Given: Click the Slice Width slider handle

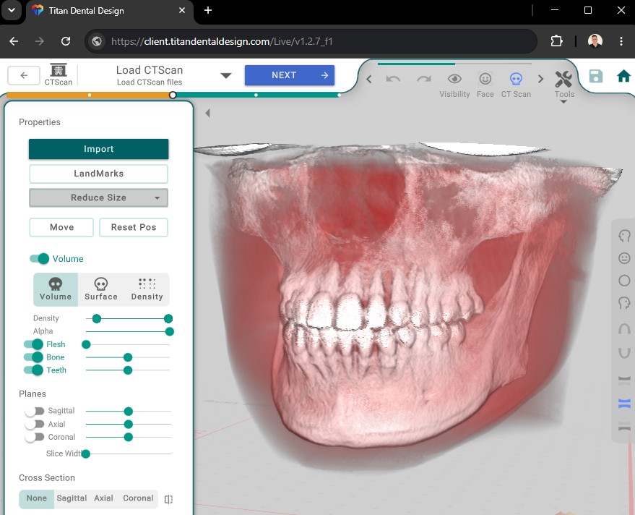Looking at the screenshot, I should pyautogui.click(x=85, y=454).
